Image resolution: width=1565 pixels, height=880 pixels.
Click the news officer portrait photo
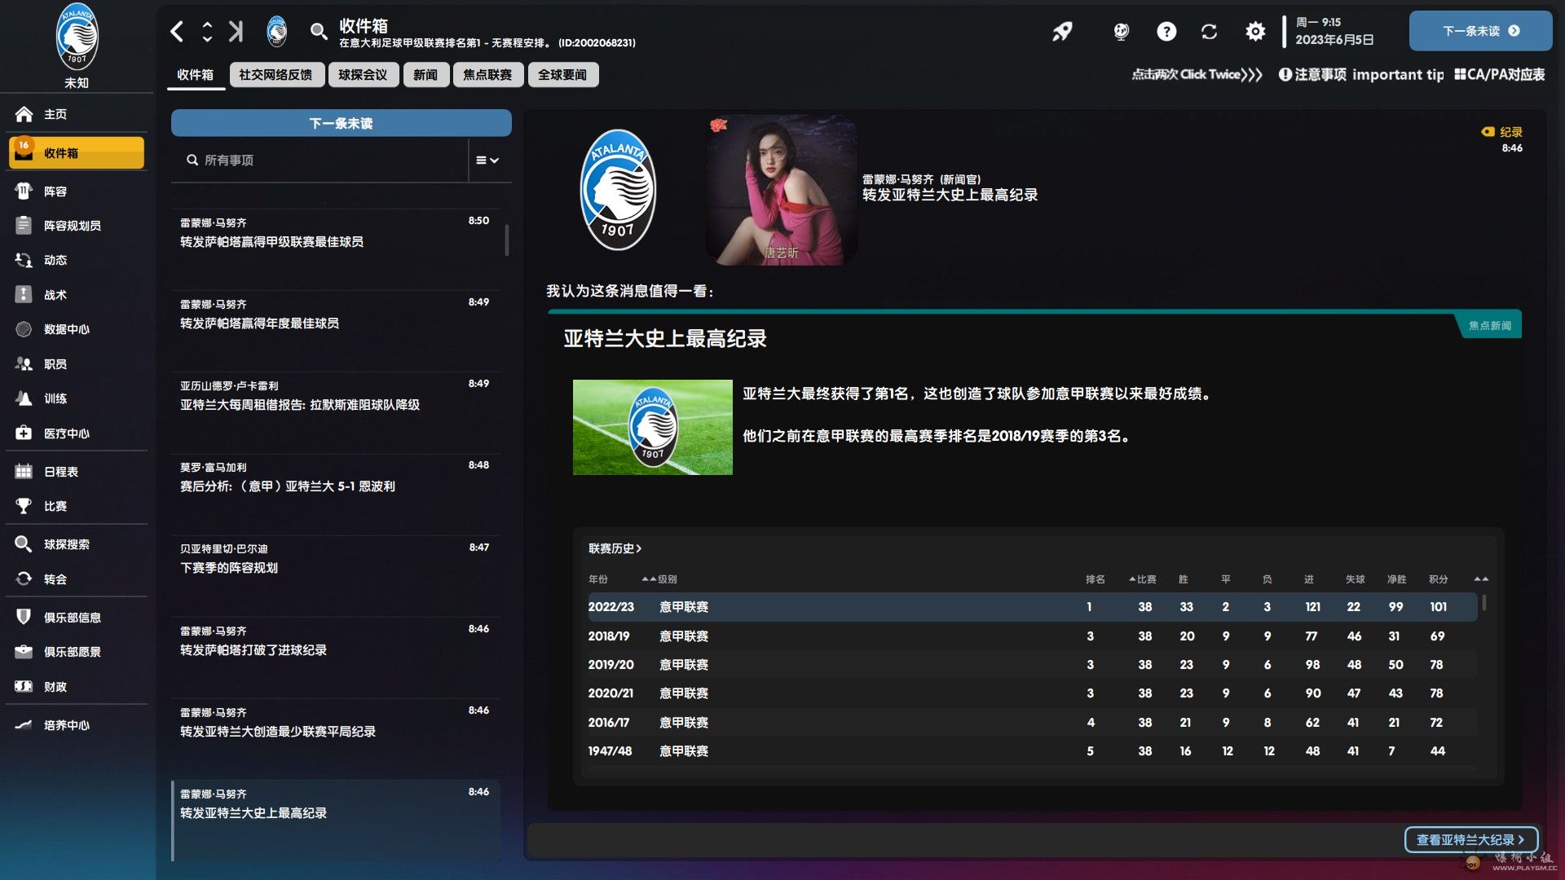[x=781, y=190]
